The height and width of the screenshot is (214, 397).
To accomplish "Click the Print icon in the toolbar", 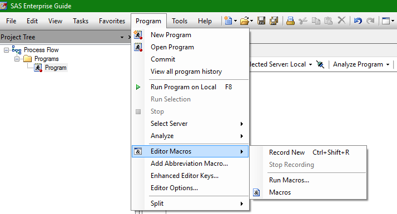I will point(290,21).
